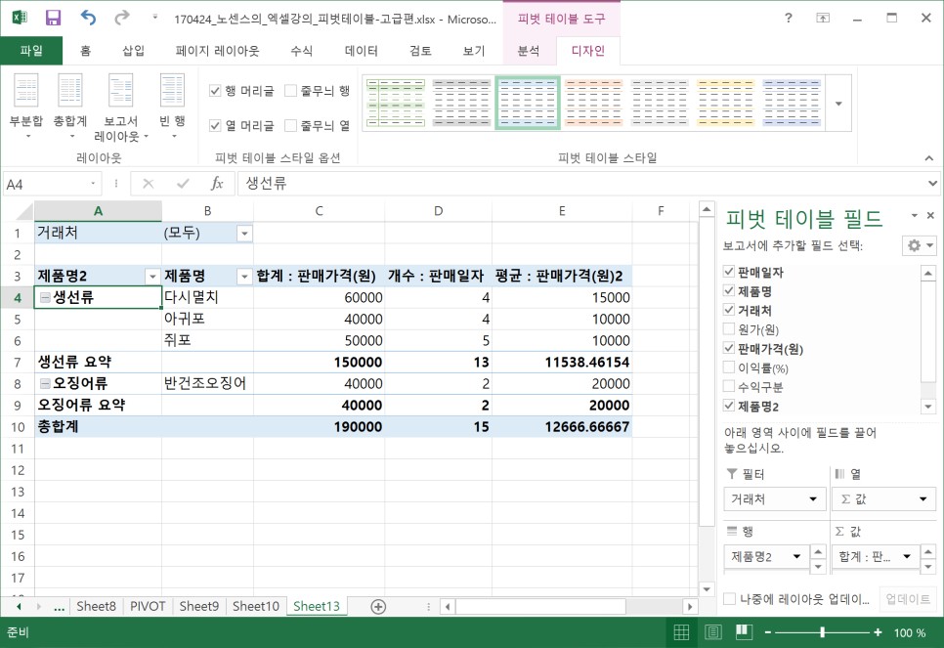Expand the formula bar with chevron
The height and width of the screenshot is (648, 944).
coord(932,183)
